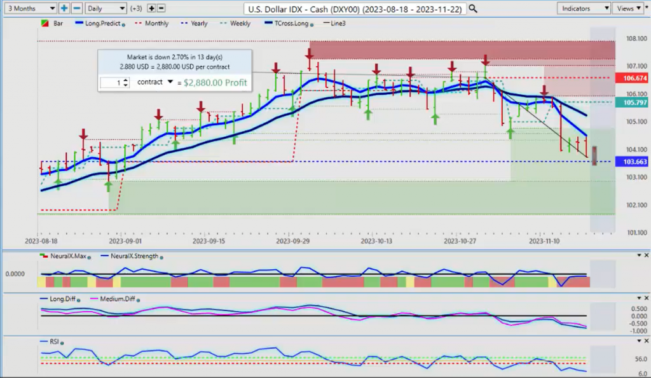Click the U.S. Dollar IDX symbol field
Viewport: 651px width, 378px height.
[x=356, y=9]
